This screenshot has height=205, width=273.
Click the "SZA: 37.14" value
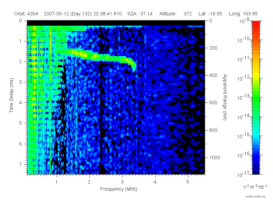(x=140, y=14)
